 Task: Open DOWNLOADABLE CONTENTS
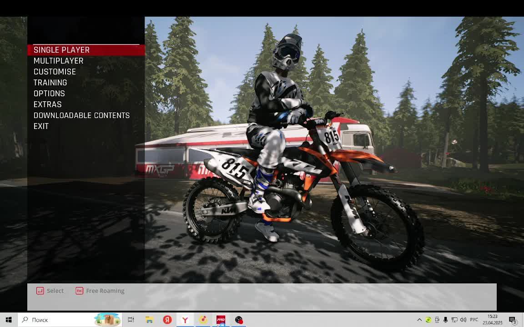(81, 115)
